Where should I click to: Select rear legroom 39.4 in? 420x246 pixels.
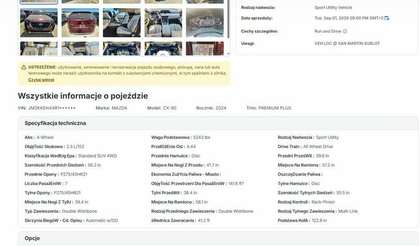pos(82,202)
